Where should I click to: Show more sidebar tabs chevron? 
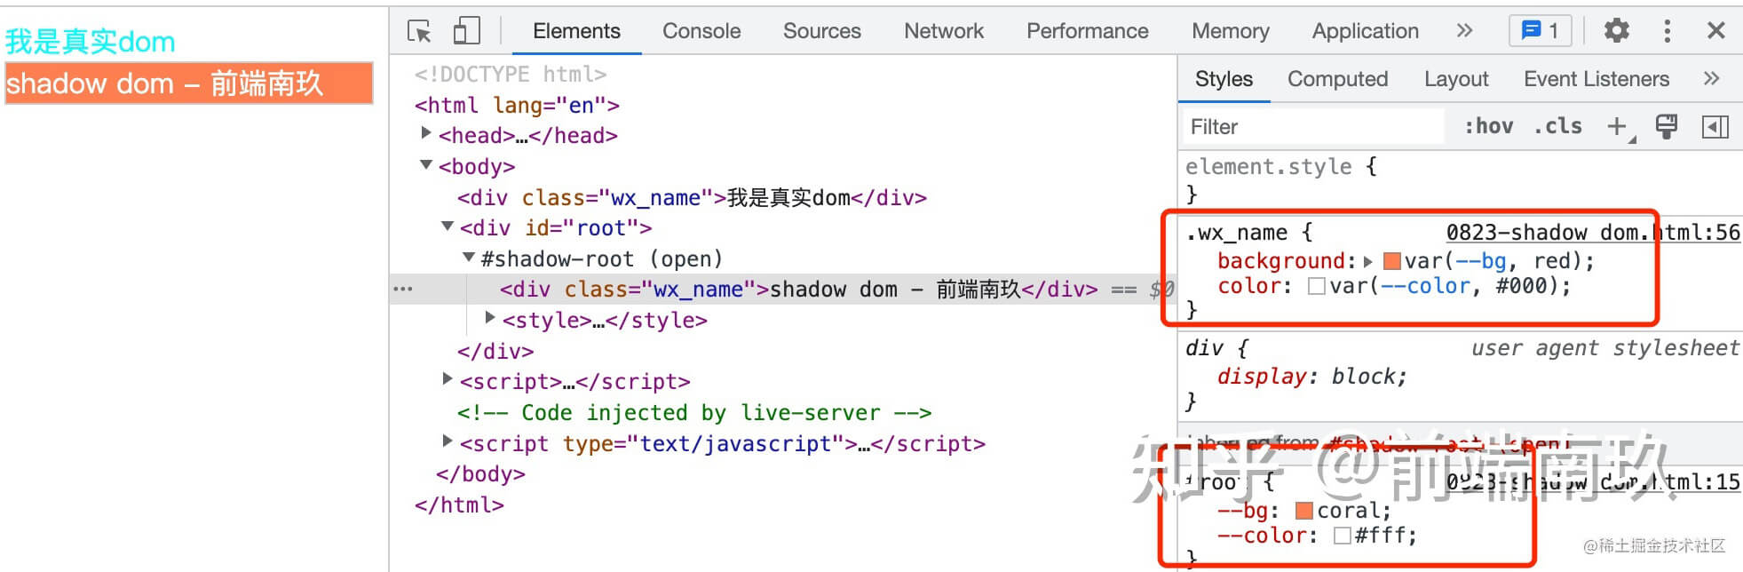pos(1711,79)
